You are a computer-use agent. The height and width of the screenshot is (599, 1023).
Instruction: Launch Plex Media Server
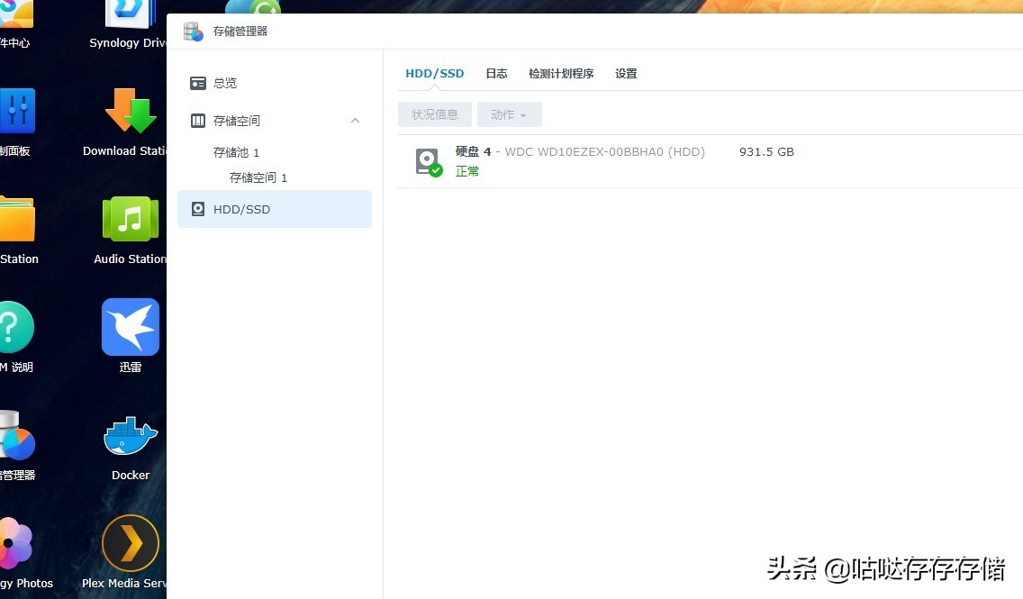click(129, 542)
